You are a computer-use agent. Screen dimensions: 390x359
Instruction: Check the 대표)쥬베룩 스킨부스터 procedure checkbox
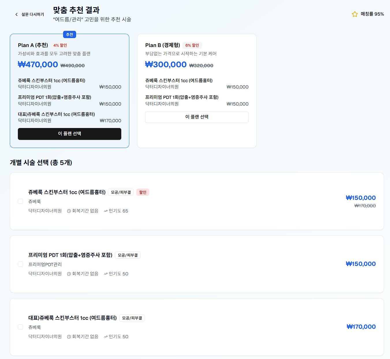click(20, 327)
